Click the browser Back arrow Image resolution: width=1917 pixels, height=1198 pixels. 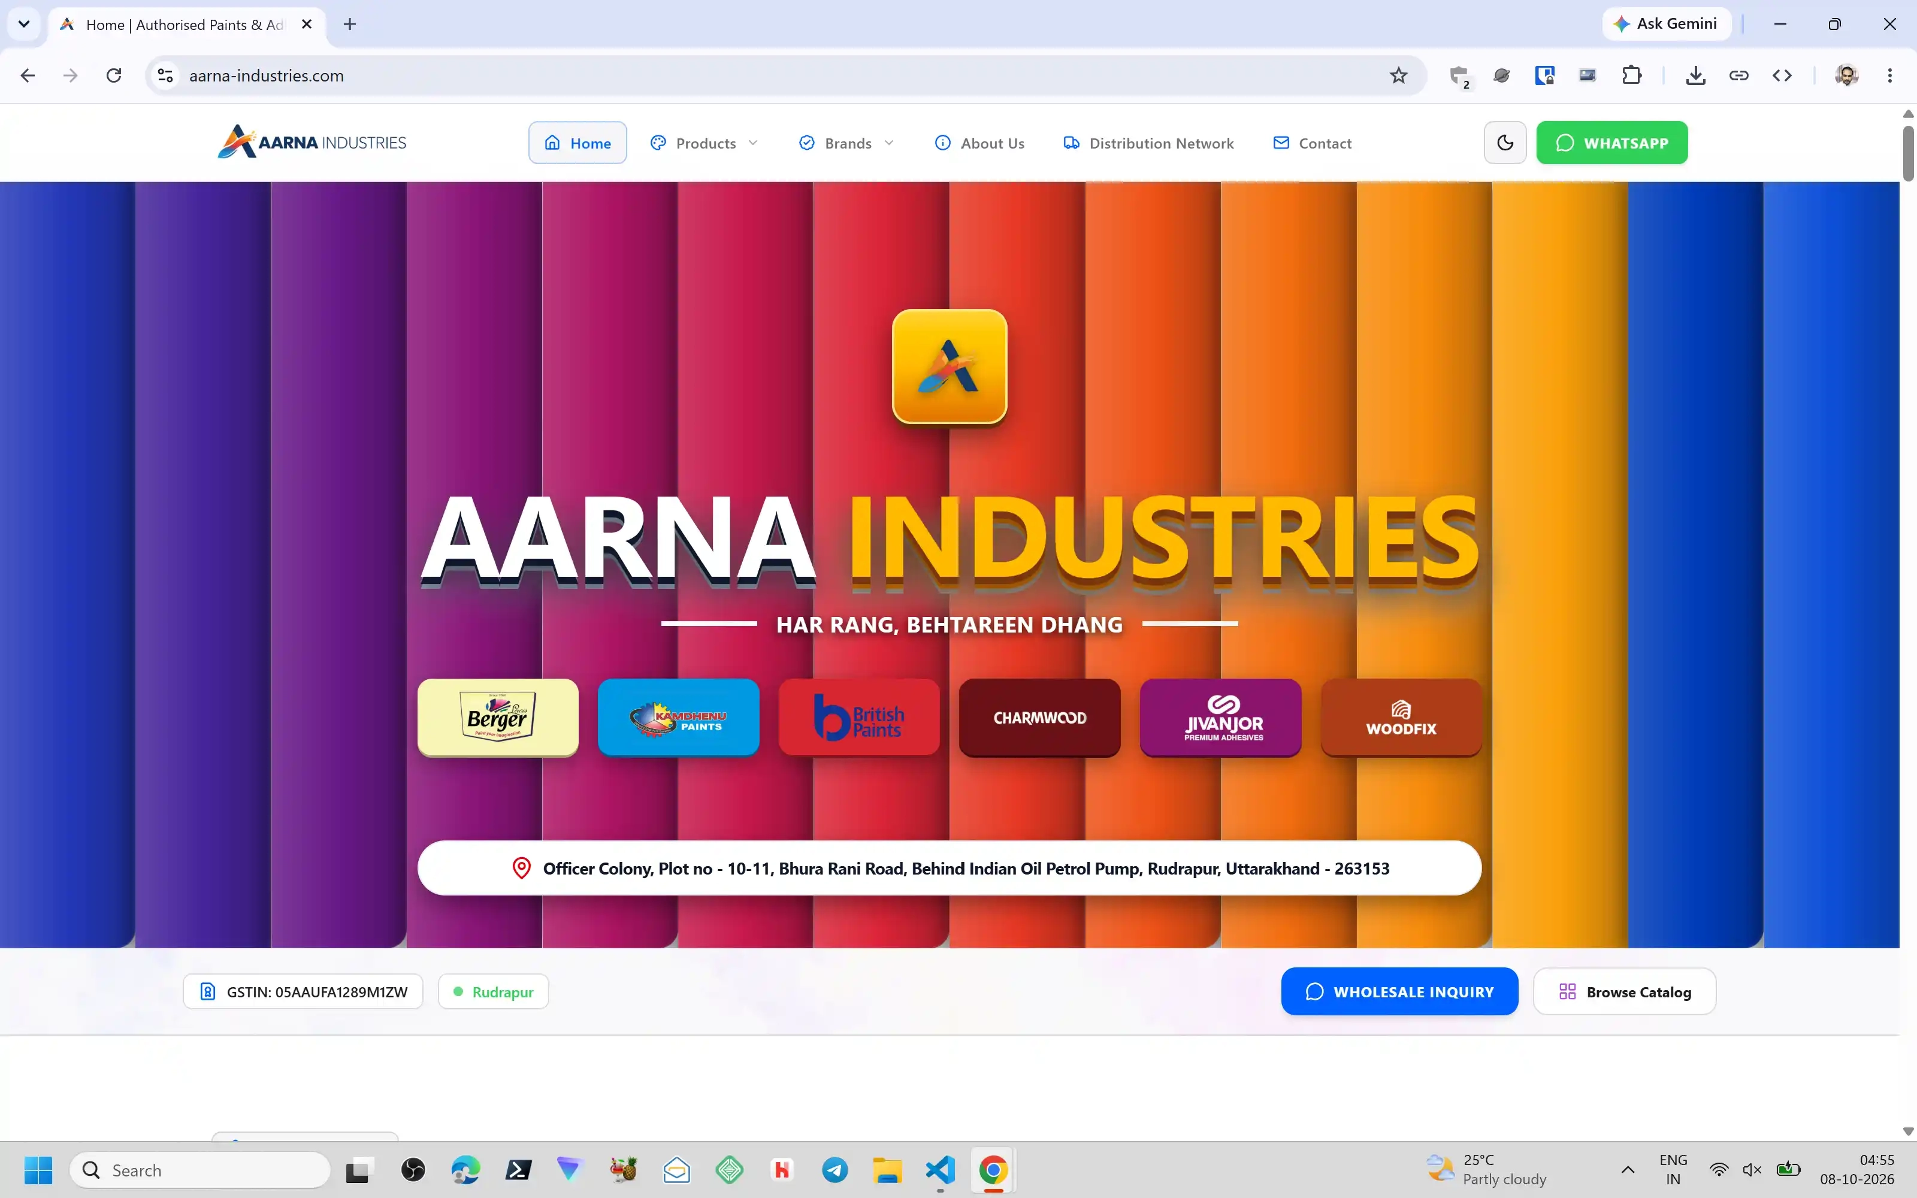point(28,75)
